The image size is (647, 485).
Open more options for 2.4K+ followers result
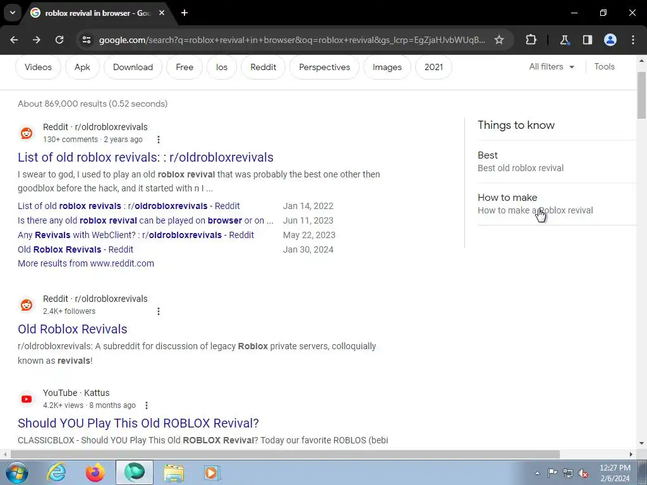point(159,311)
